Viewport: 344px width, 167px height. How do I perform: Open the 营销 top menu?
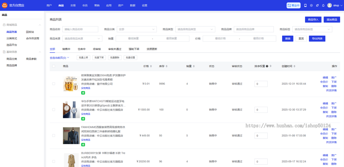pyautogui.click(x=97, y=5)
